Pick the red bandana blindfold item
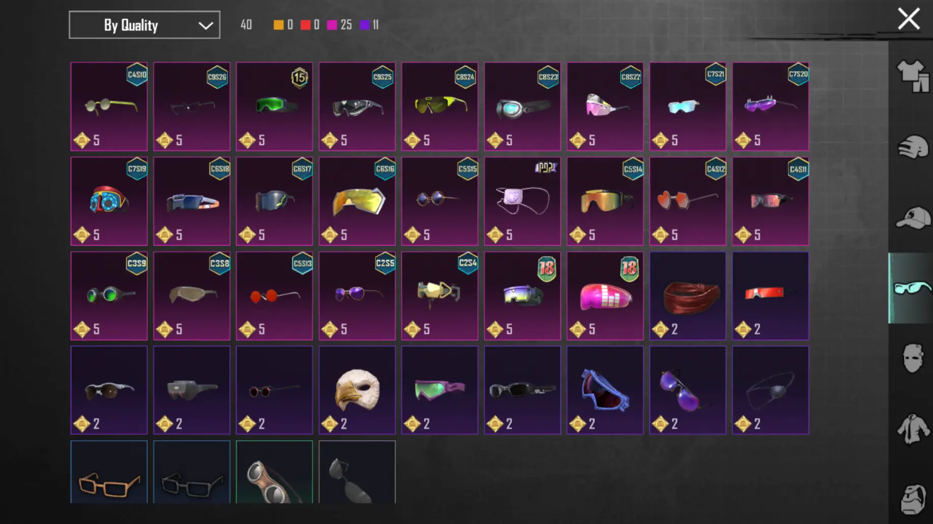The width and height of the screenshot is (933, 524). click(688, 296)
